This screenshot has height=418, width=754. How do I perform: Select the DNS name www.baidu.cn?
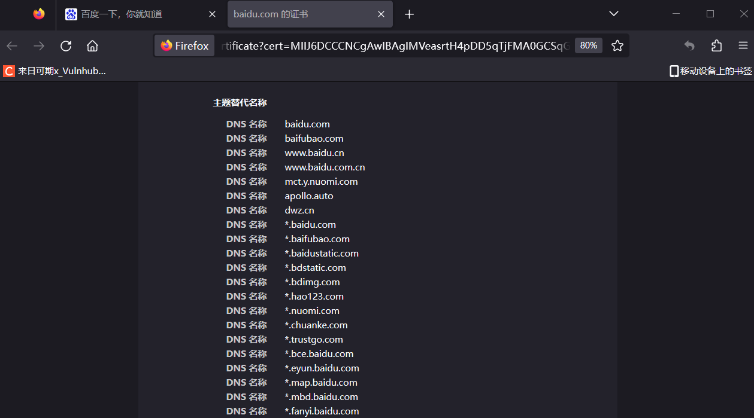click(314, 153)
